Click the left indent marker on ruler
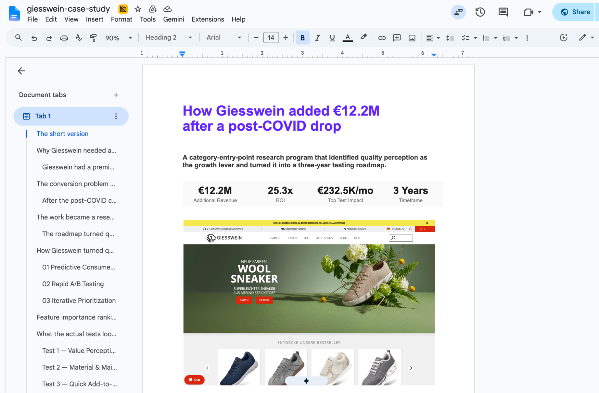599x393 pixels. pyautogui.click(x=182, y=54)
